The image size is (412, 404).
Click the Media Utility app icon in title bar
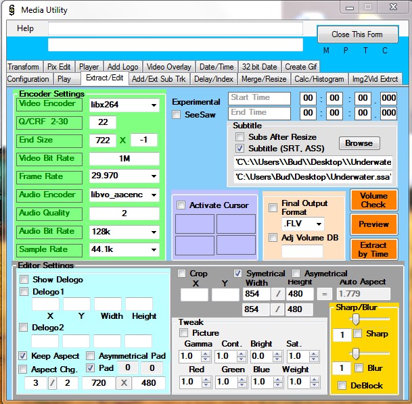pyautogui.click(x=12, y=10)
